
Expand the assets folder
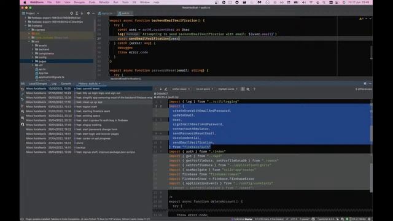[33, 45]
